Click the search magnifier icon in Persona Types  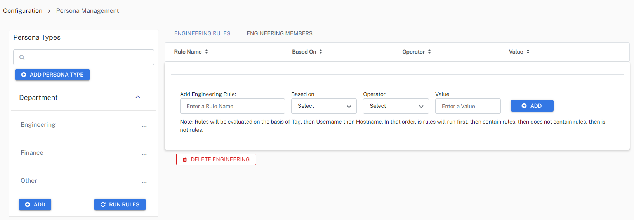(x=22, y=58)
